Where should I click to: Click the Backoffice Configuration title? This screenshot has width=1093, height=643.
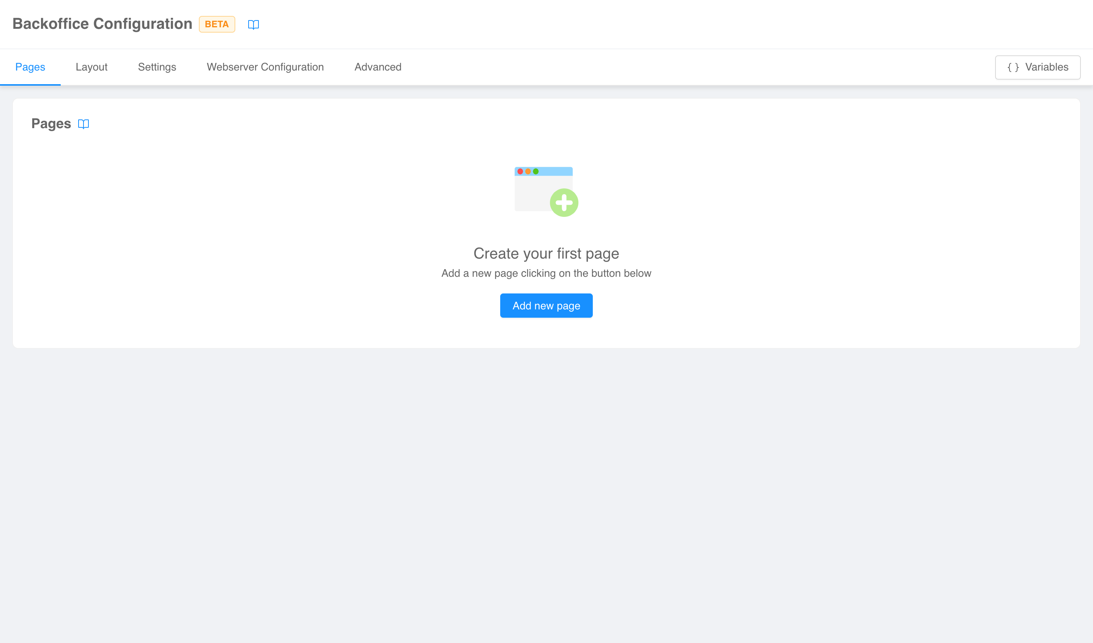102,24
